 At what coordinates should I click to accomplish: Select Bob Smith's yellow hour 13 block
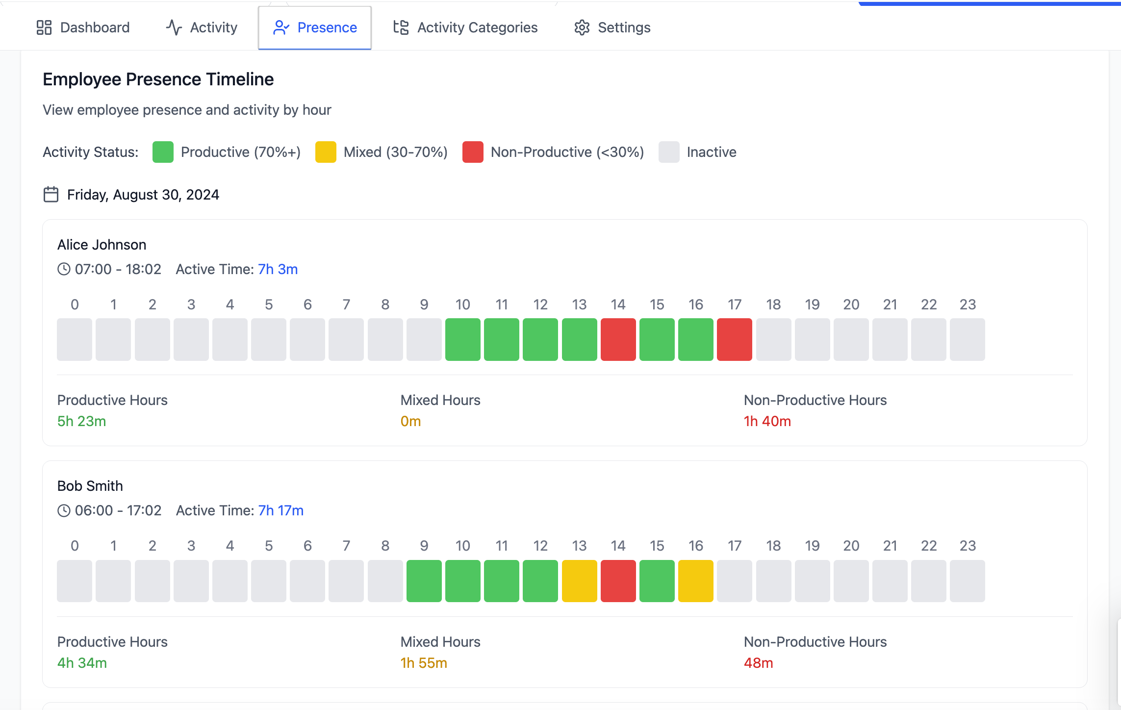[x=579, y=581]
